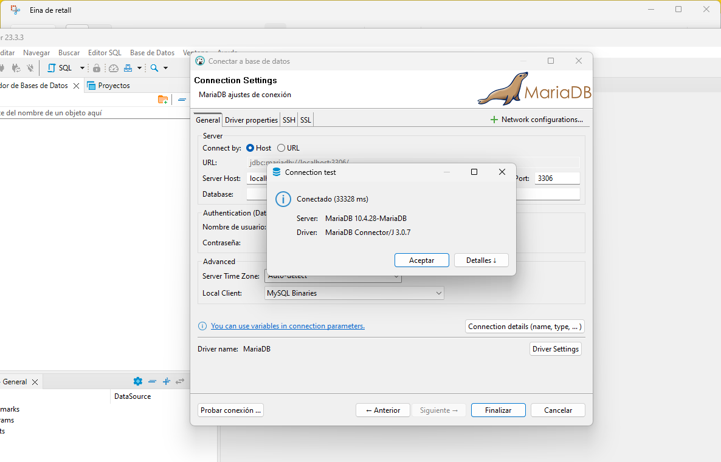This screenshot has width=721, height=462.
Task: Select the Host radio button
Action: pyautogui.click(x=250, y=148)
